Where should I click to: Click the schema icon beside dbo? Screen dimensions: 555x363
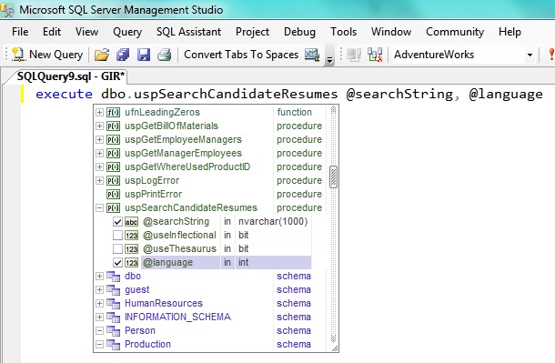(113, 276)
